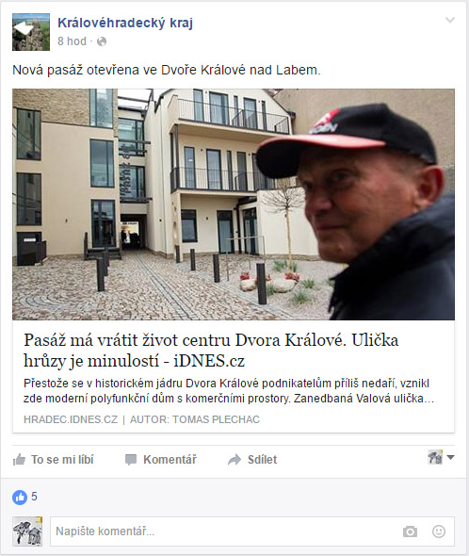The width and height of the screenshot is (469, 556).
Task: Click the thumbs up icon next to To se mi líbí
Action: (19, 460)
